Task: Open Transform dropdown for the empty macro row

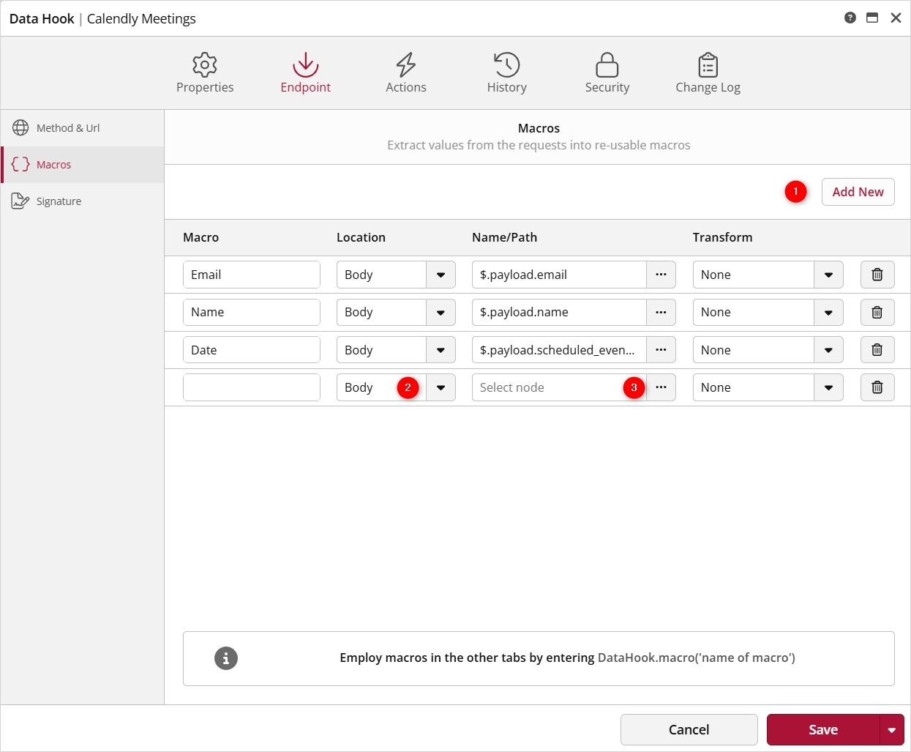Action: 828,387
